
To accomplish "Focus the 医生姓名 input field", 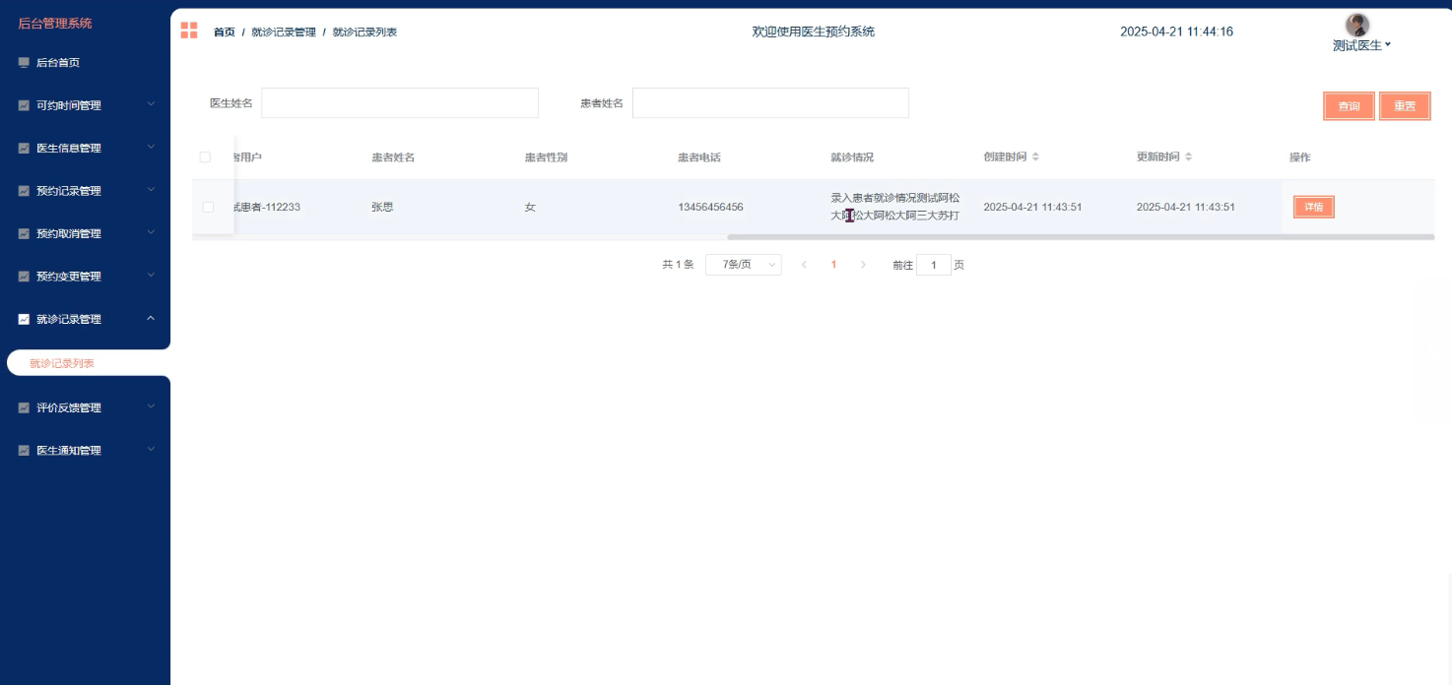I will (400, 103).
